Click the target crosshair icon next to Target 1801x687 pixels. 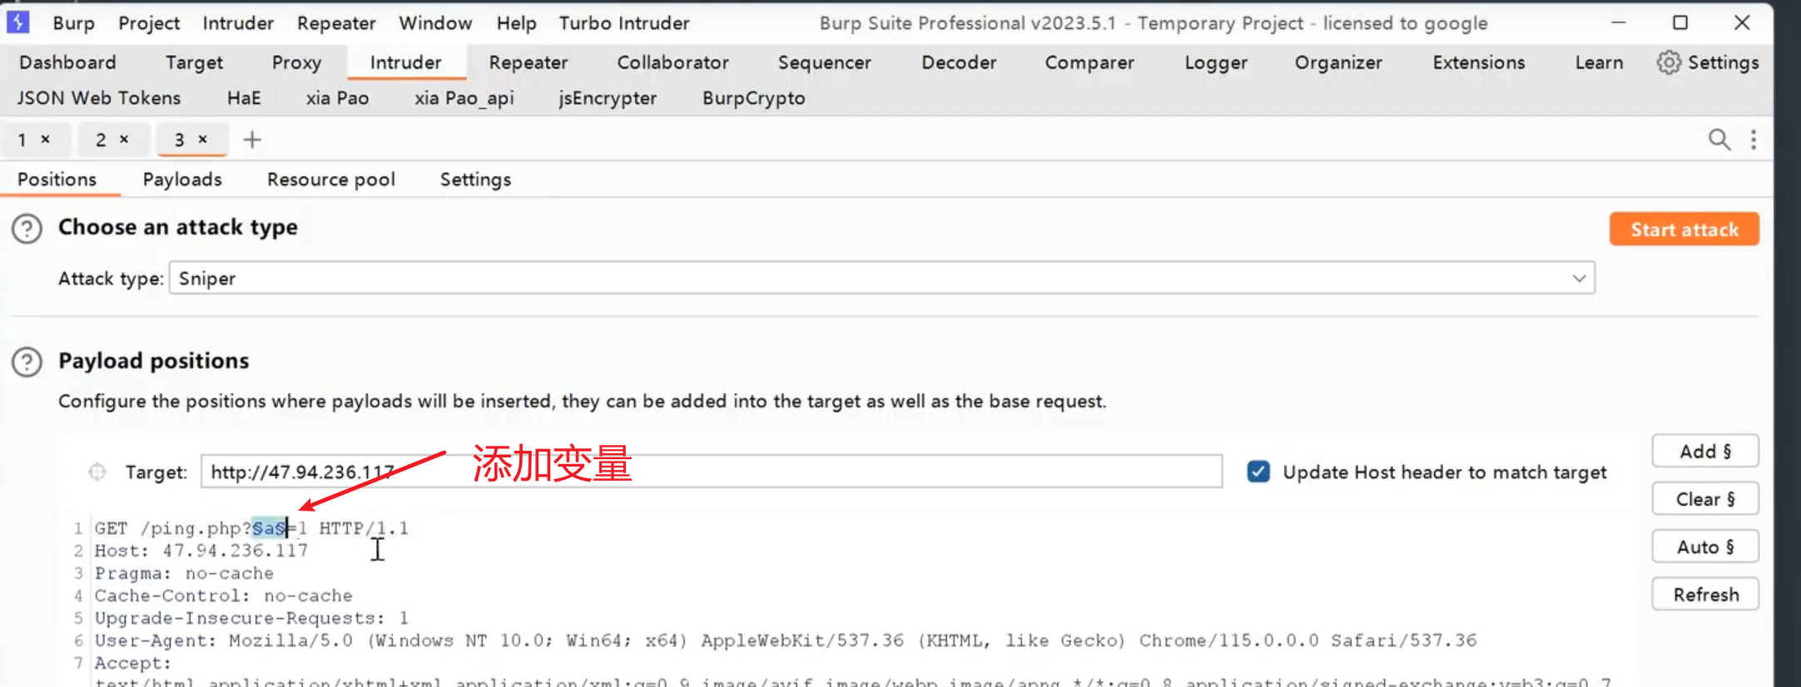coord(97,472)
